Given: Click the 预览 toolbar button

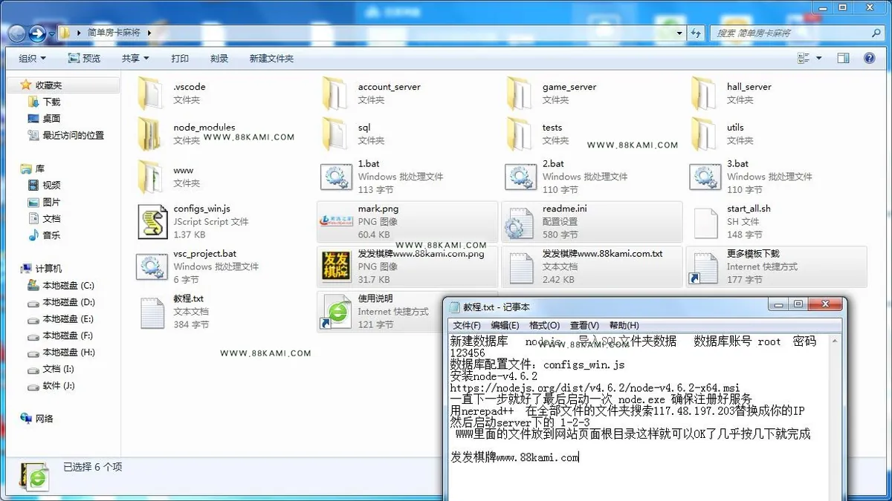Looking at the screenshot, I should pos(84,58).
